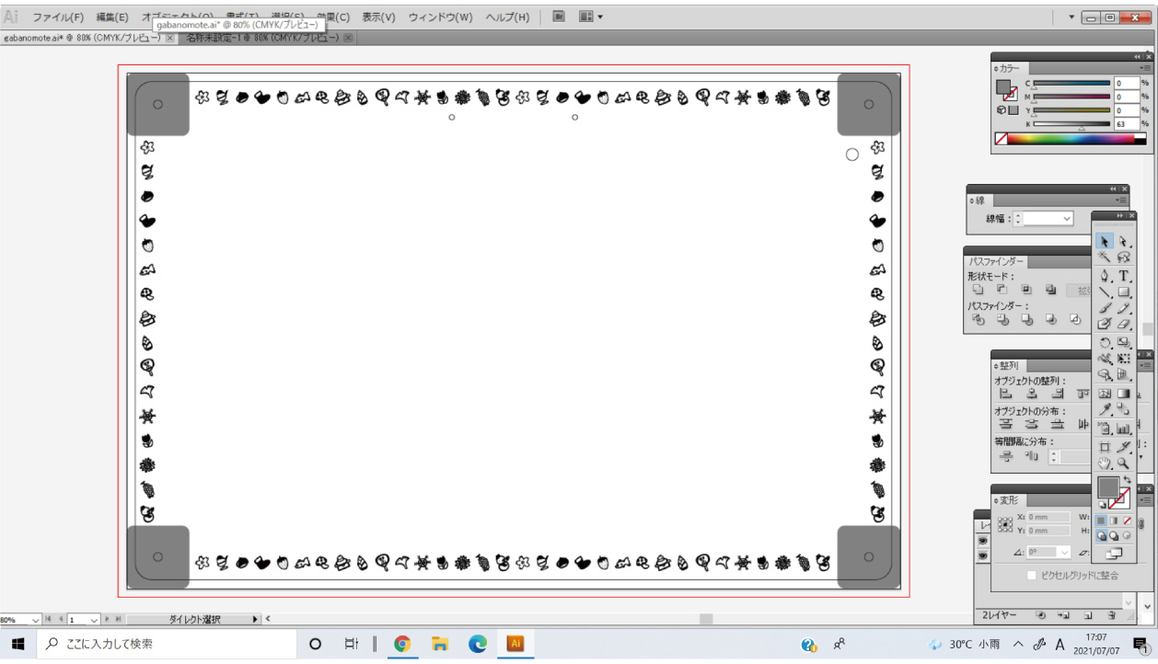Click Windows search box ここに入力して検索
This screenshot has height=664, width=1158.
click(167, 644)
